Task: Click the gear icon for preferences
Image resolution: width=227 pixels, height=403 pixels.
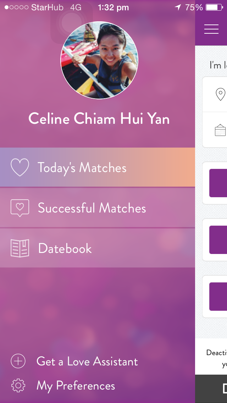Action: 18,386
